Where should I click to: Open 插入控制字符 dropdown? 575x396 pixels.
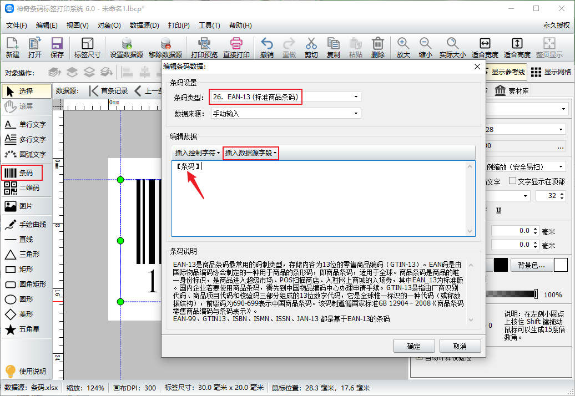point(197,153)
